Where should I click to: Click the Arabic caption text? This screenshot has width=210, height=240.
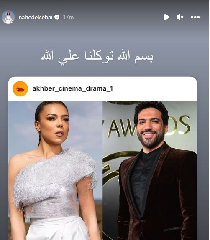(x=97, y=57)
